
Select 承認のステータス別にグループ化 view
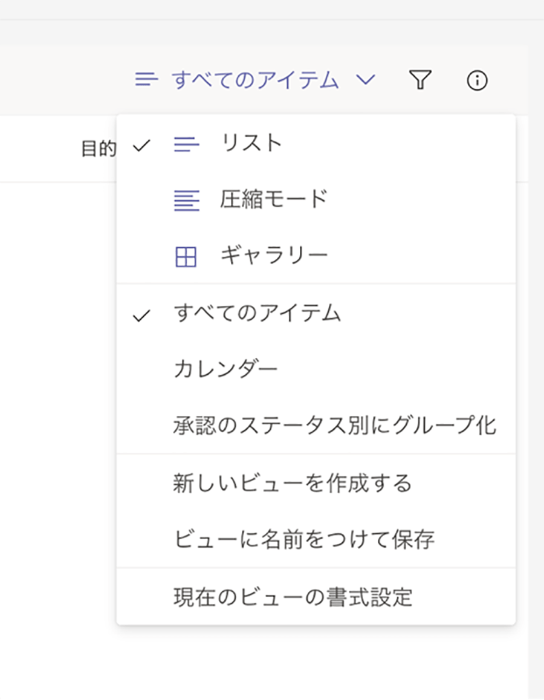point(334,426)
